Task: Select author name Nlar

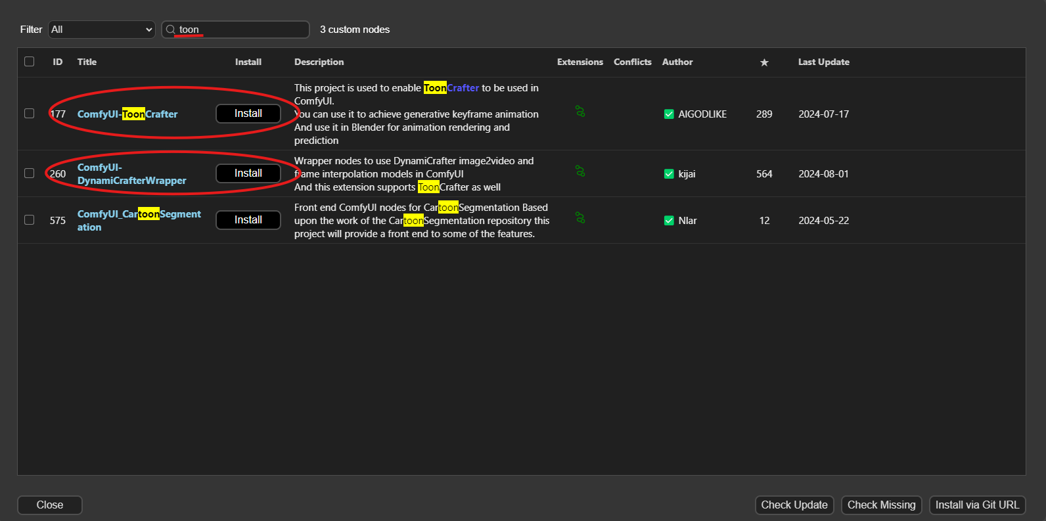Action: pos(687,221)
